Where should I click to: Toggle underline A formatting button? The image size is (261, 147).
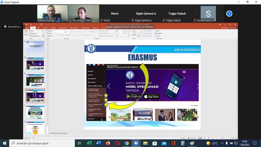(x=61, y=35)
